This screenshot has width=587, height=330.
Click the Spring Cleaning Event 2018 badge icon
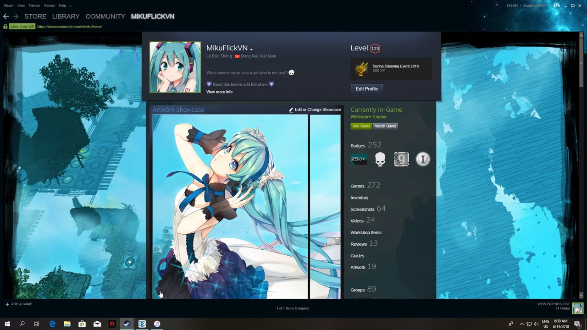[x=361, y=69]
